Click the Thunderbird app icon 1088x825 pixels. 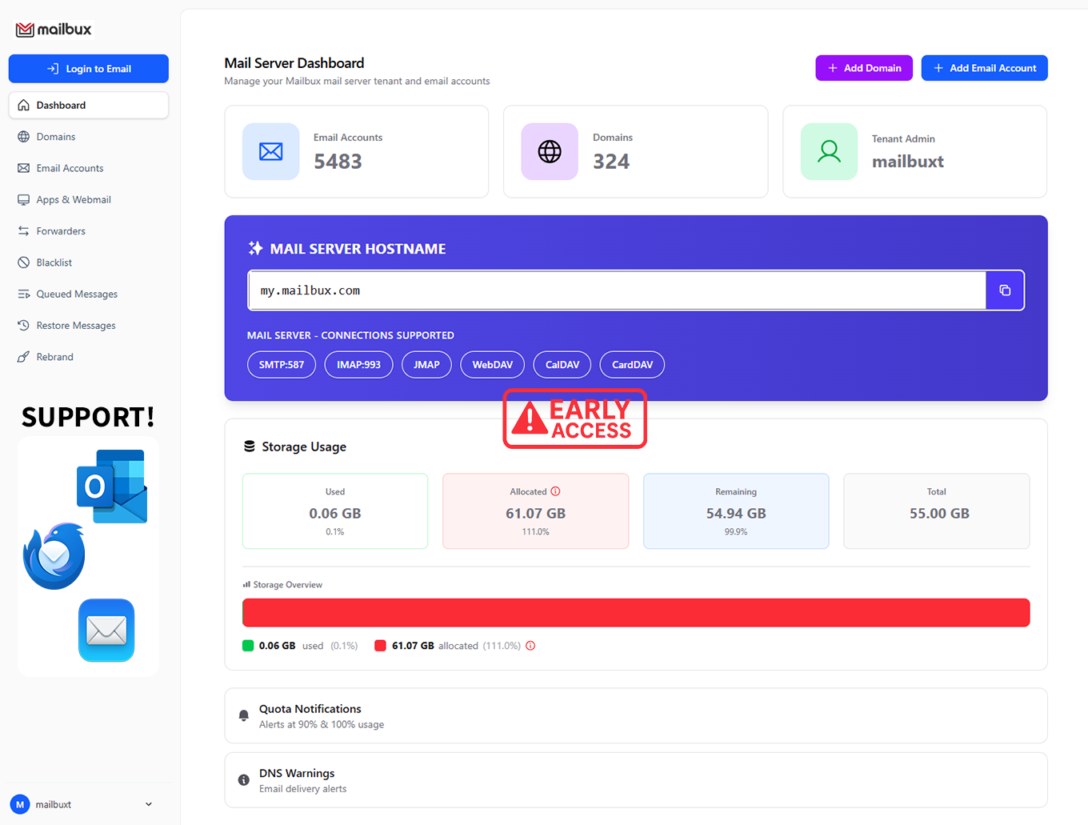pyautogui.click(x=54, y=557)
